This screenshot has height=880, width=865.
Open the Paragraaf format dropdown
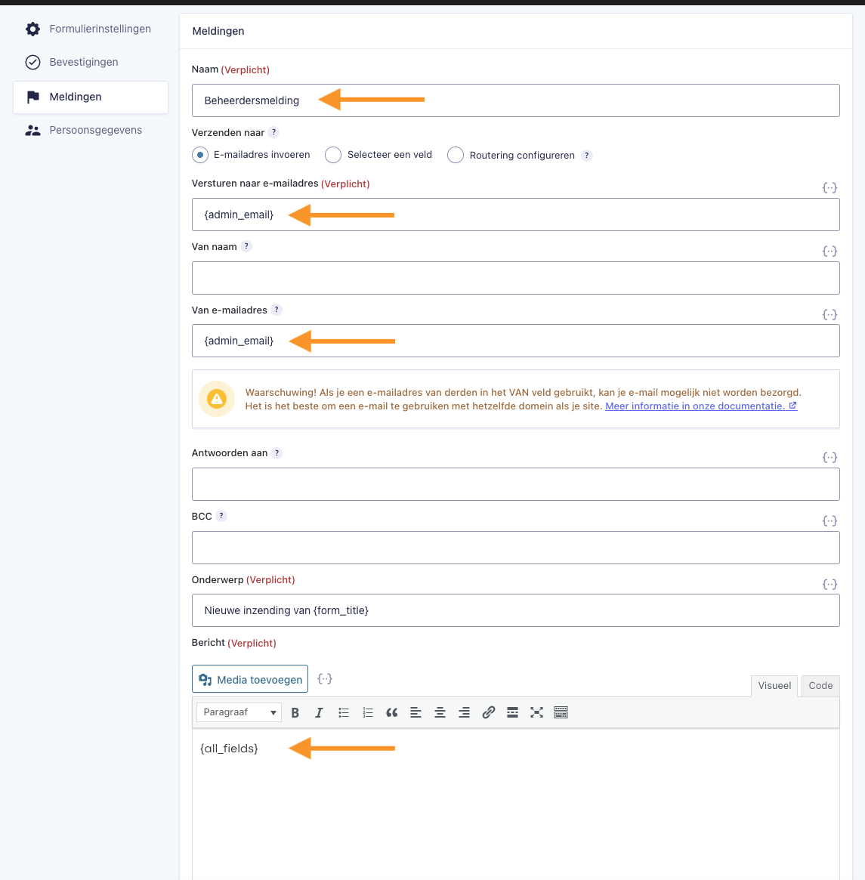(x=239, y=712)
